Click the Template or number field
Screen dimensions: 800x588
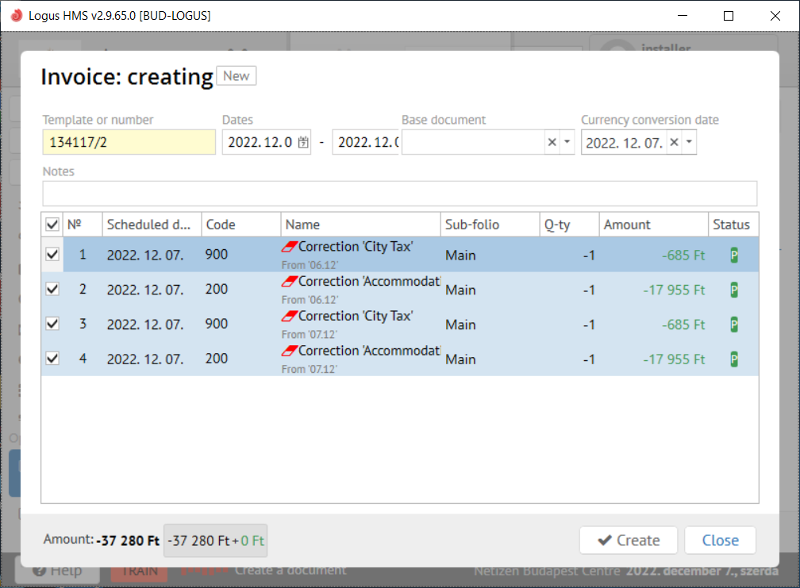[x=129, y=143]
